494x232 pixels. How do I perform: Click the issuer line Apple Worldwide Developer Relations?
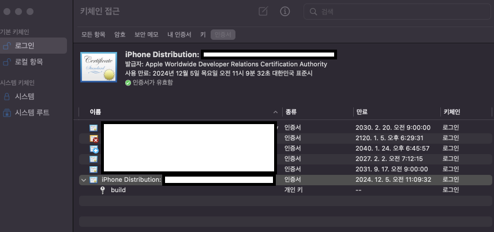(226, 64)
